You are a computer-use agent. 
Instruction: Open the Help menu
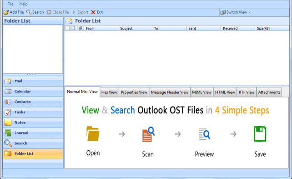pyautogui.click(x=23, y=4)
